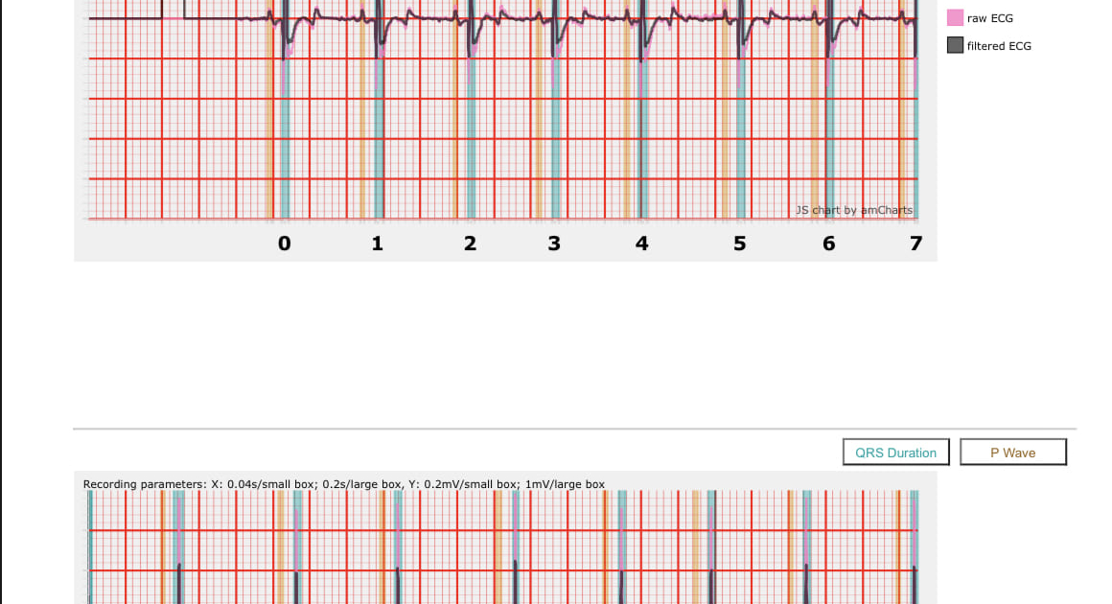Click the gray filtered ECG legend swatch
Image resolution: width=1112 pixels, height=604 pixels.
pos(955,45)
